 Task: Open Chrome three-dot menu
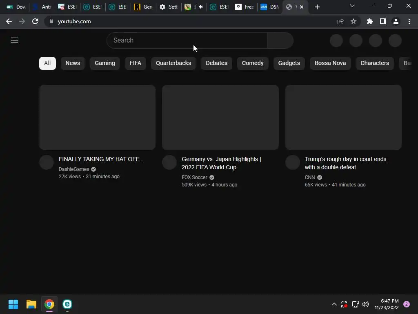pyautogui.click(x=409, y=21)
